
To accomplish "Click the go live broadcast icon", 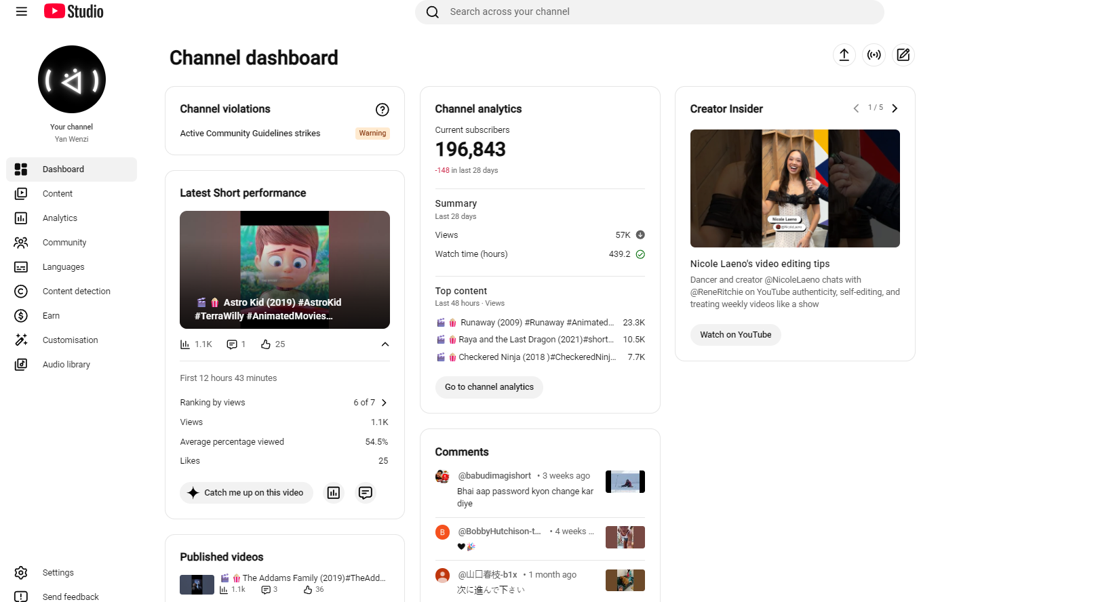I will (874, 55).
